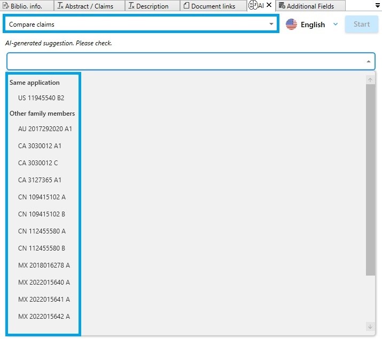The image size is (382, 339).
Task: Select MX 2018016278 A entry
Action: 44,265
